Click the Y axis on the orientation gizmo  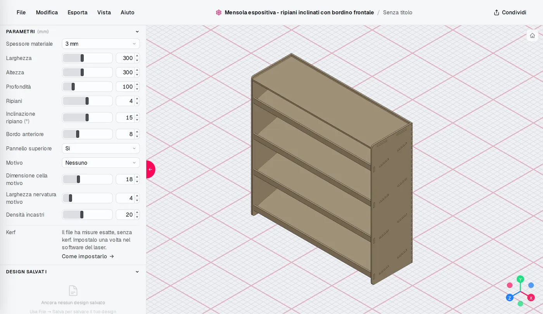(x=521, y=279)
